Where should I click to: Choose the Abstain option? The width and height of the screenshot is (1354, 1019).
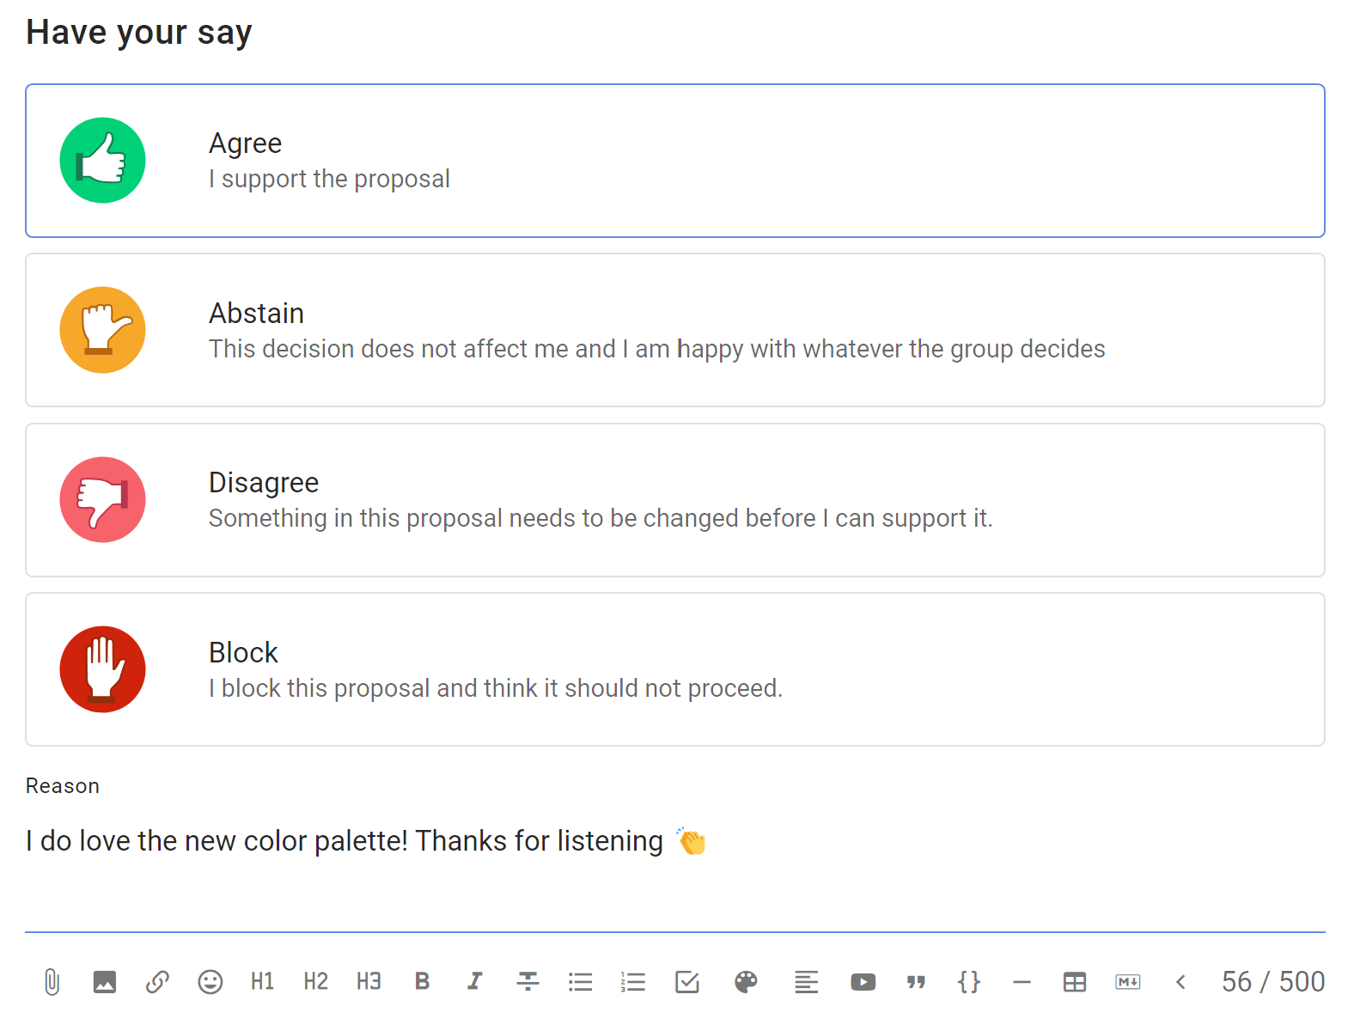675,330
